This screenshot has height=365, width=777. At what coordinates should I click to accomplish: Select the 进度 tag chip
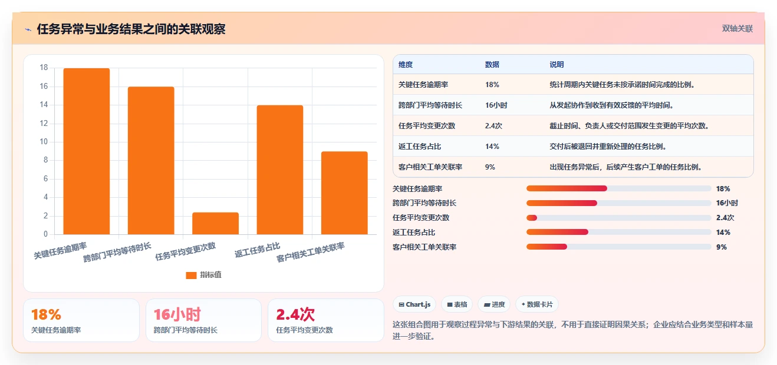pos(494,304)
